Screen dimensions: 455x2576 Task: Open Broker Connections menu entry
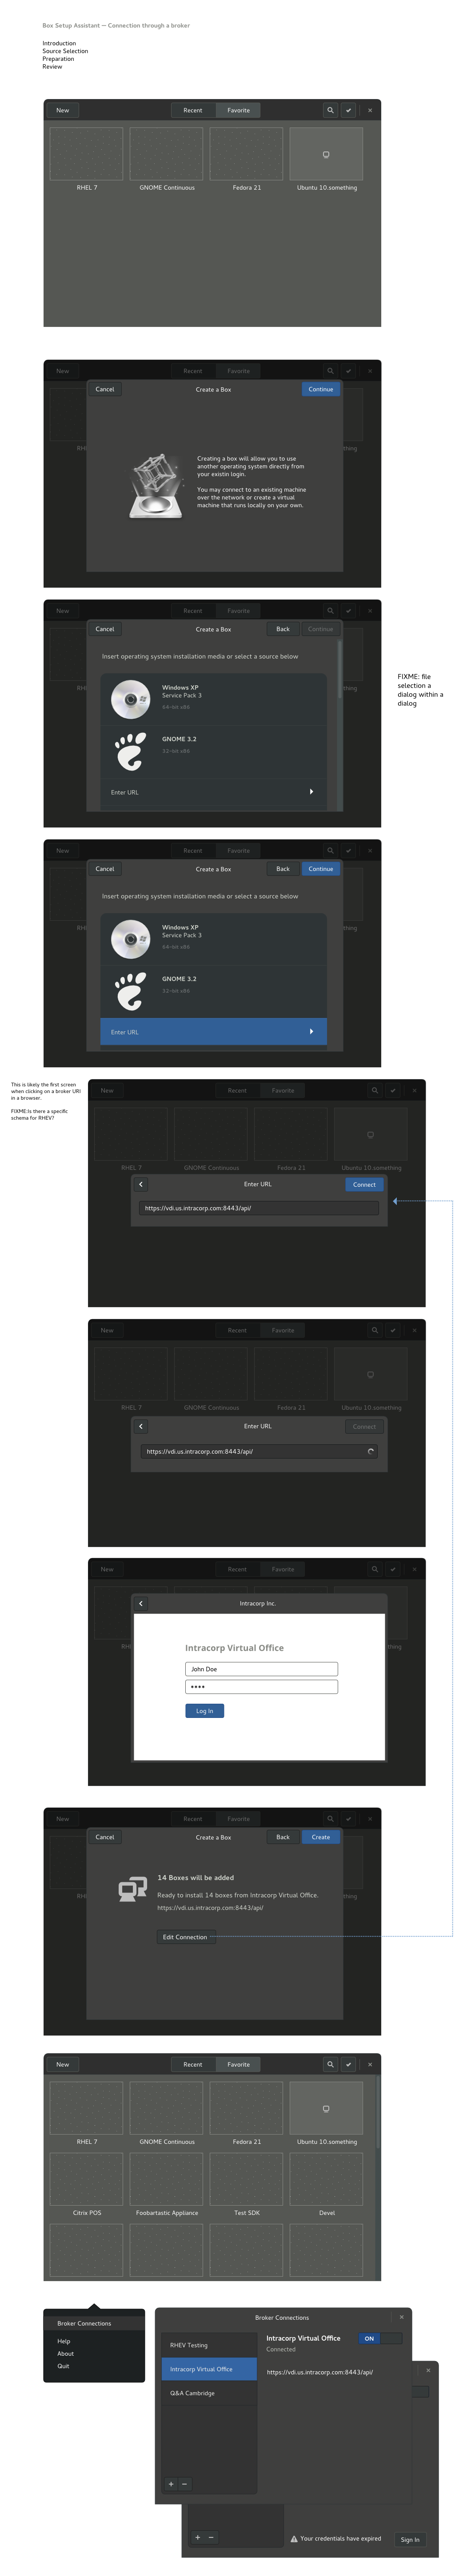click(94, 2323)
